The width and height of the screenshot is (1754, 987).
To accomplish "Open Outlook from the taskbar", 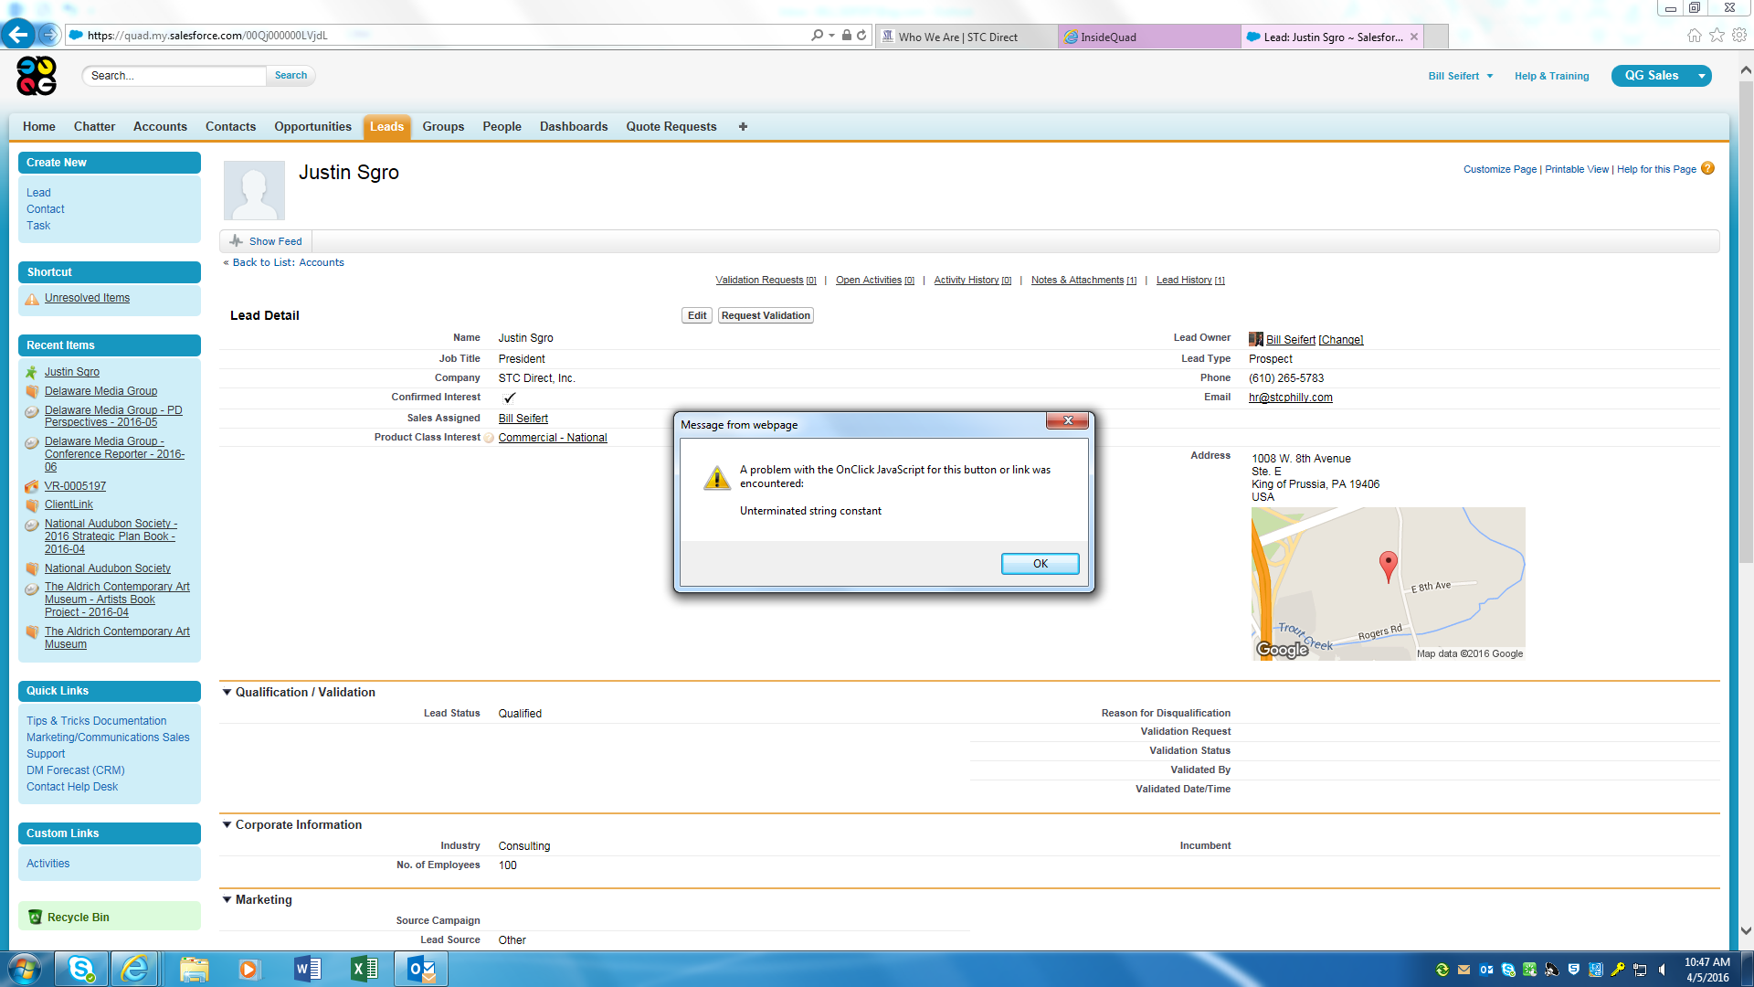I will click(421, 969).
